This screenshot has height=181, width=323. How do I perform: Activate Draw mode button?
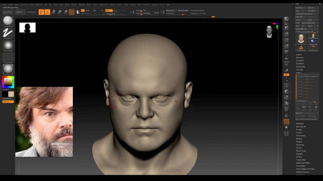pyautogui.click(x=47, y=12)
